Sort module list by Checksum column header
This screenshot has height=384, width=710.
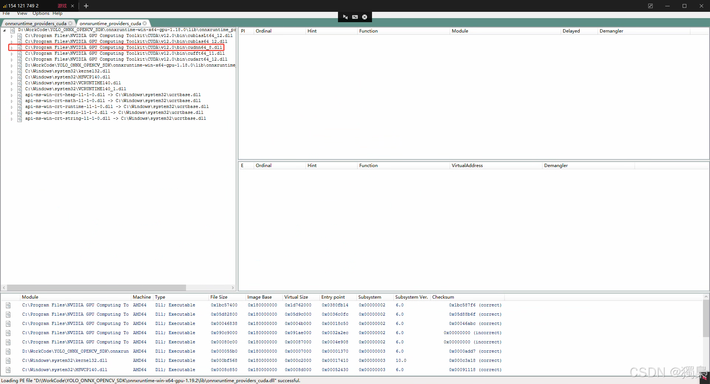pyautogui.click(x=467, y=297)
